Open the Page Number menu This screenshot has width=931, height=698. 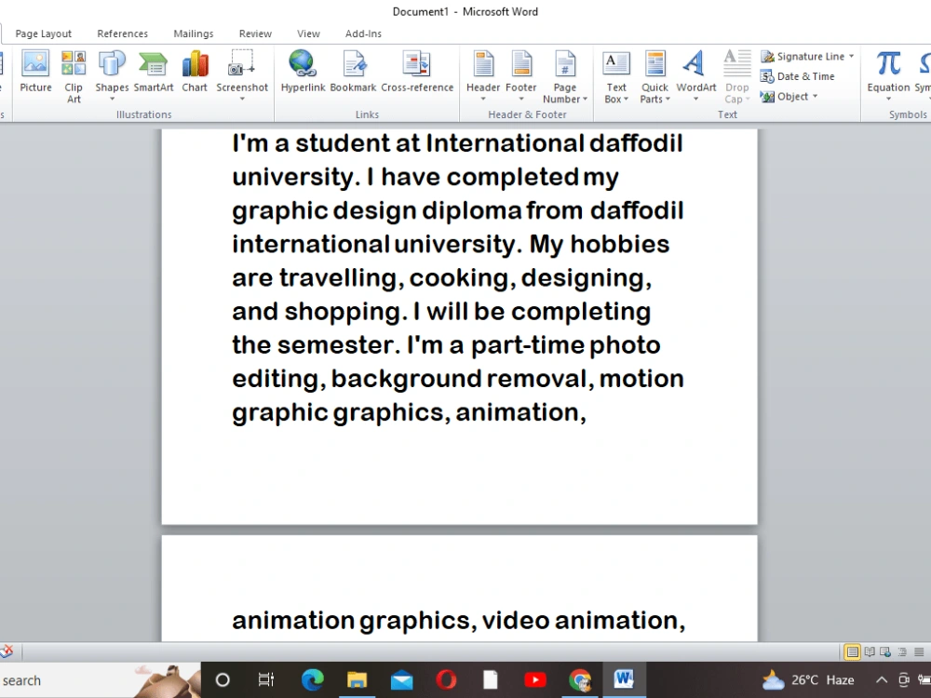click(565, 77)
